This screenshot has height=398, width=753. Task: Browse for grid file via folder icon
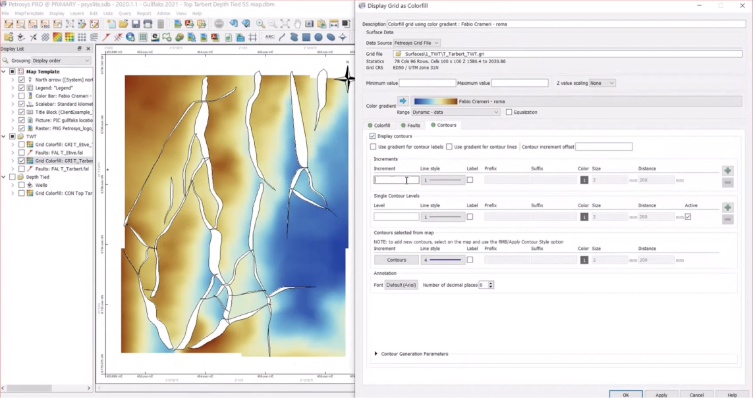click(398, 54)
